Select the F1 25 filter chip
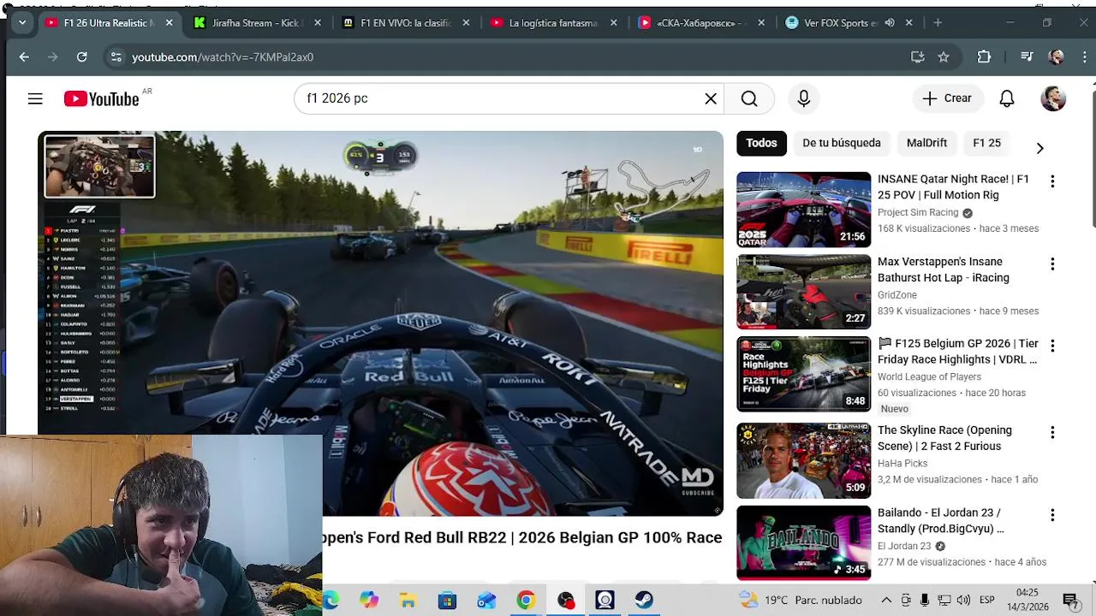 coord(986,143)
